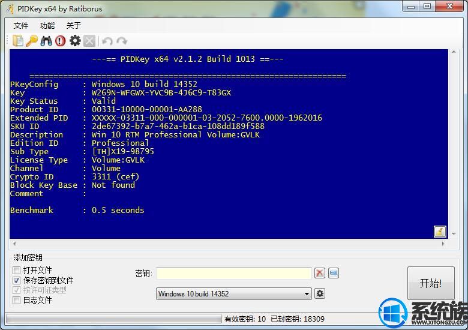The width and height of the screenshot is (468, 330).
Task: Click the status text 有效密钥: 10
Action: (x=245, y=319)
